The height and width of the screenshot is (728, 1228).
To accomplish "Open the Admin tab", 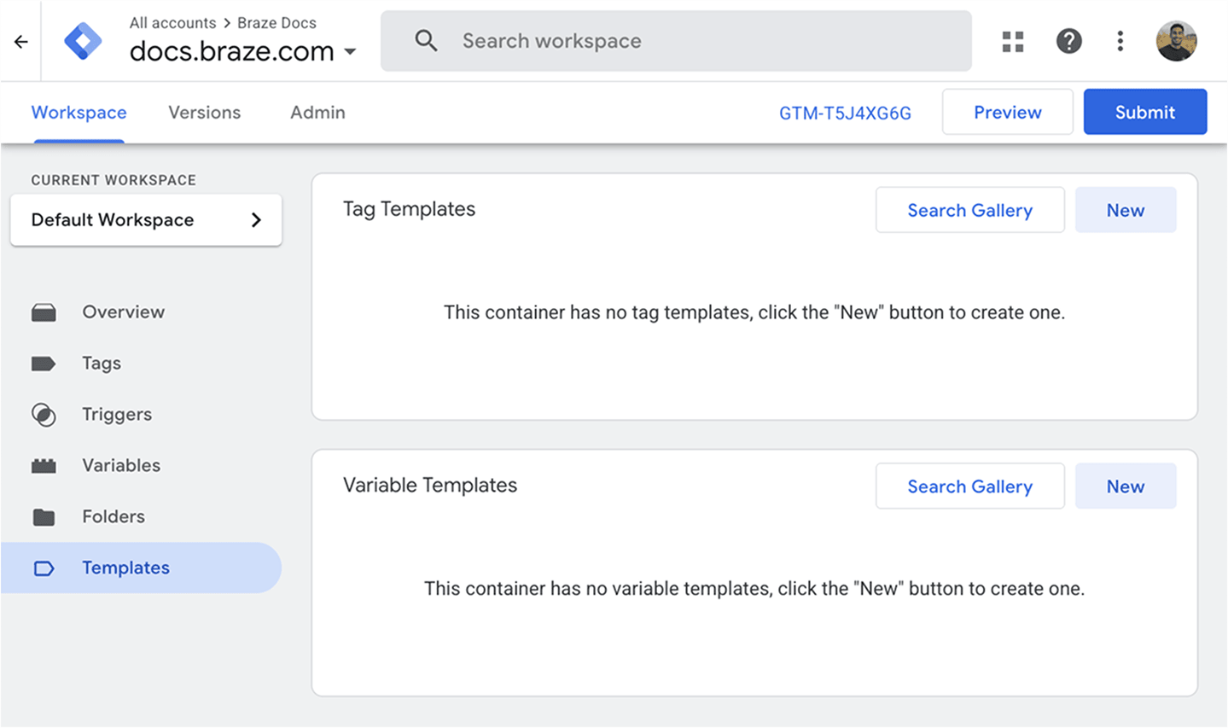I will tap(317, 112).
